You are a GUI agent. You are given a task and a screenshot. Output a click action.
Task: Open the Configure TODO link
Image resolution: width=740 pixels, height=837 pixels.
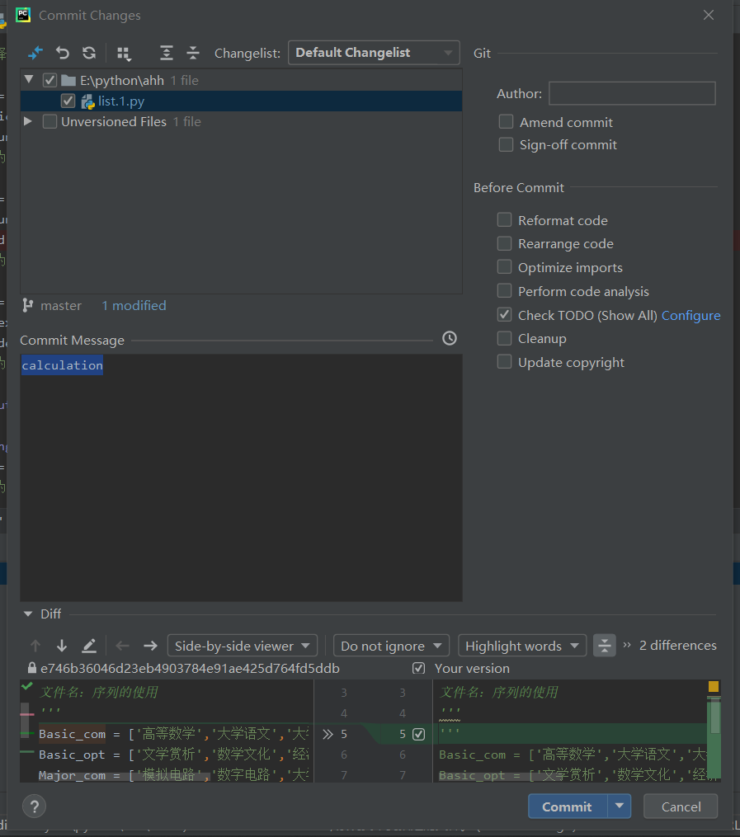click(x=691, y=316)
